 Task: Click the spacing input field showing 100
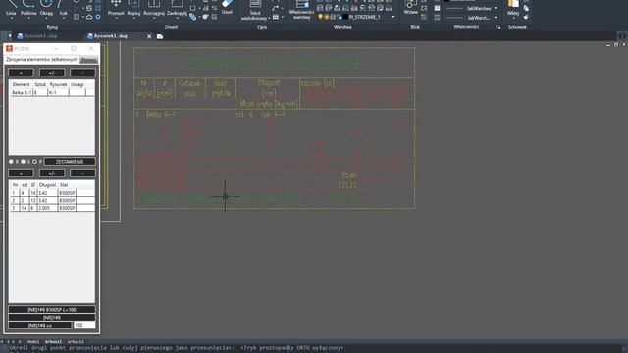(x=84, y=325)
